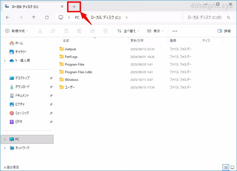This screenshot has height=171, width=237.
Task: Sort by 名前 column header
Action: (x=66, y=40)
